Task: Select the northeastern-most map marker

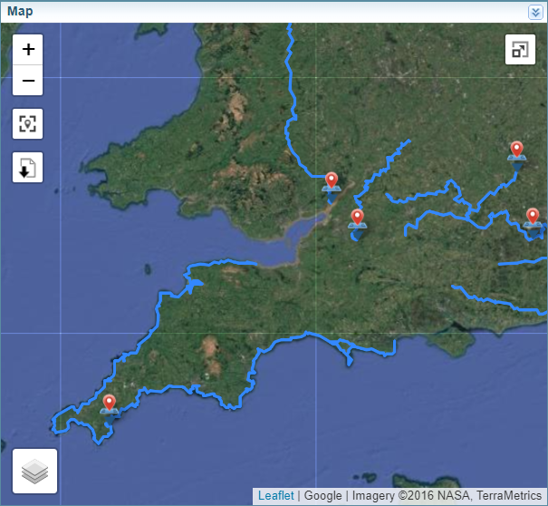Action: pos(516,151)
